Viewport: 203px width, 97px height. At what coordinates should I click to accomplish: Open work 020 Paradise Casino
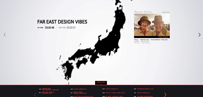click(x=143, y=89)
